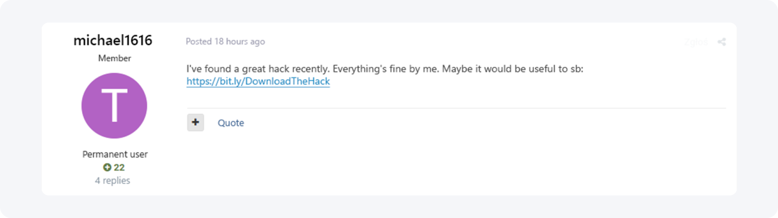The height and width of the screenshot is (218, 778).
Task: Click the Posted 18 hours ago timestamp
Action: pos(225,41)
